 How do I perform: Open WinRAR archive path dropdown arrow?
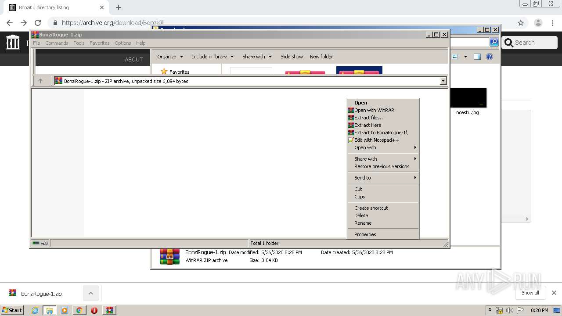(443, 81)
